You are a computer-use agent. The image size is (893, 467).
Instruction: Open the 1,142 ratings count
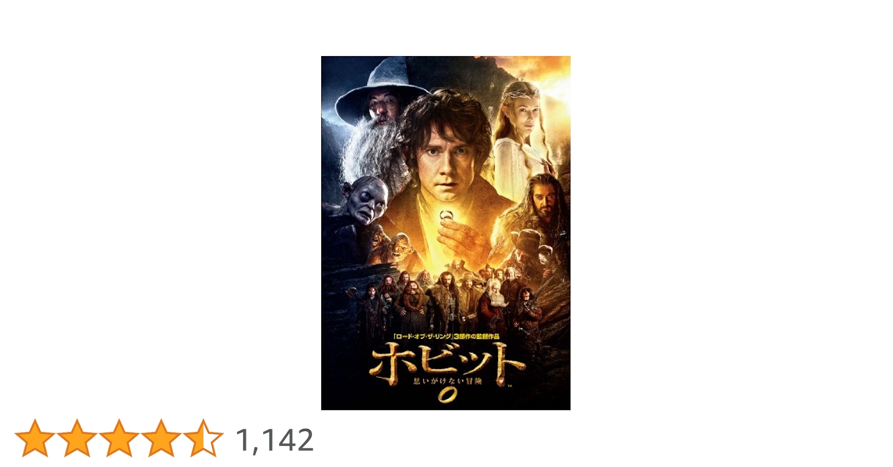pos(274,440)
